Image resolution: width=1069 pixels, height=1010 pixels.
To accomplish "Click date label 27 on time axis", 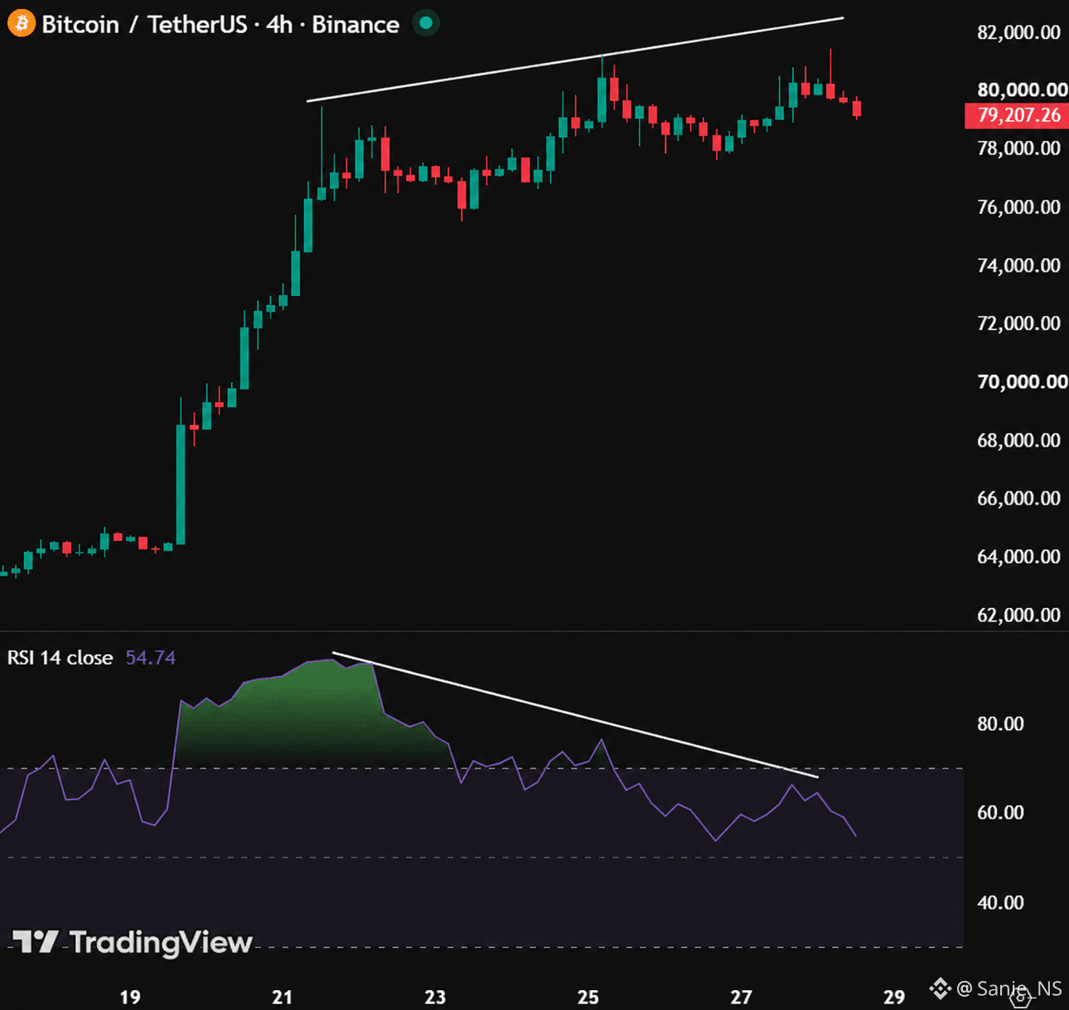I will [741, 997].
